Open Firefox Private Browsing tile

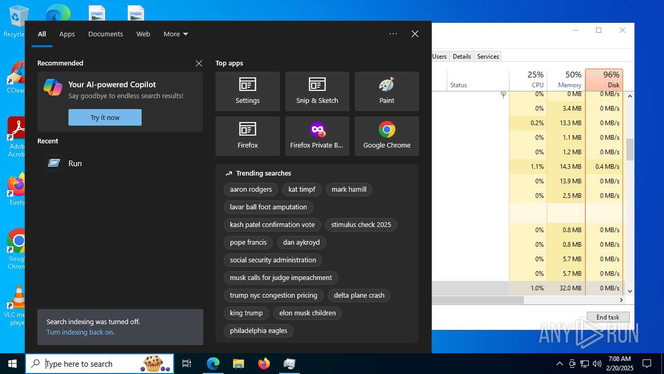317,136
